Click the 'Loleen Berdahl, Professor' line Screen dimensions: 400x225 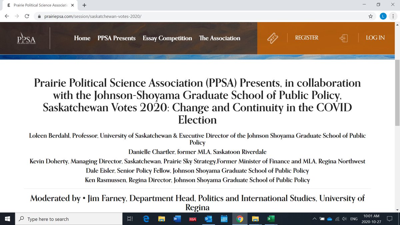(x=197, y=139)
